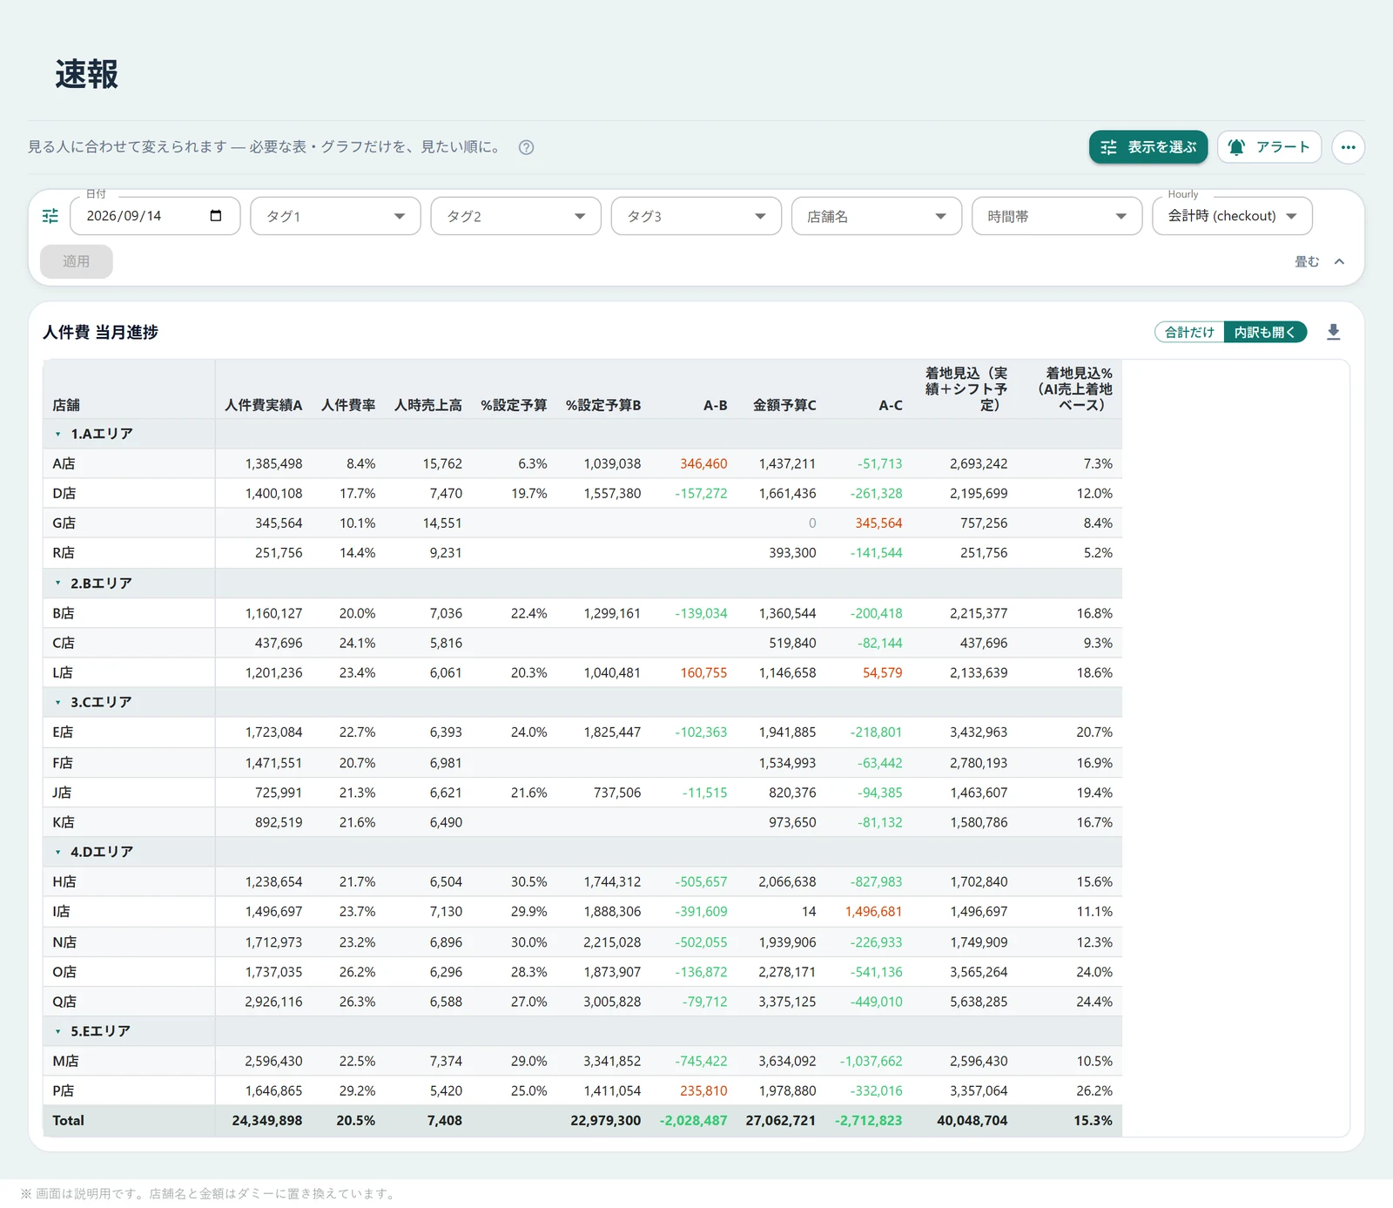1393x1208 pixels.
Task: Click the 表示を選ぶ button
Action: [1148, 147]
